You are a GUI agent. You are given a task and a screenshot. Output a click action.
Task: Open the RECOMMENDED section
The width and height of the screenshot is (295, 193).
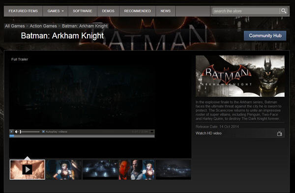[137, 11]
